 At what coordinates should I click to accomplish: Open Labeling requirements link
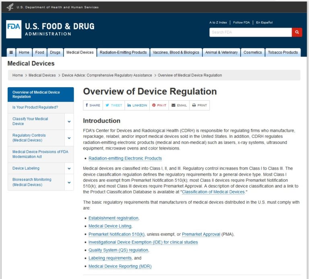tap(110, 258)
